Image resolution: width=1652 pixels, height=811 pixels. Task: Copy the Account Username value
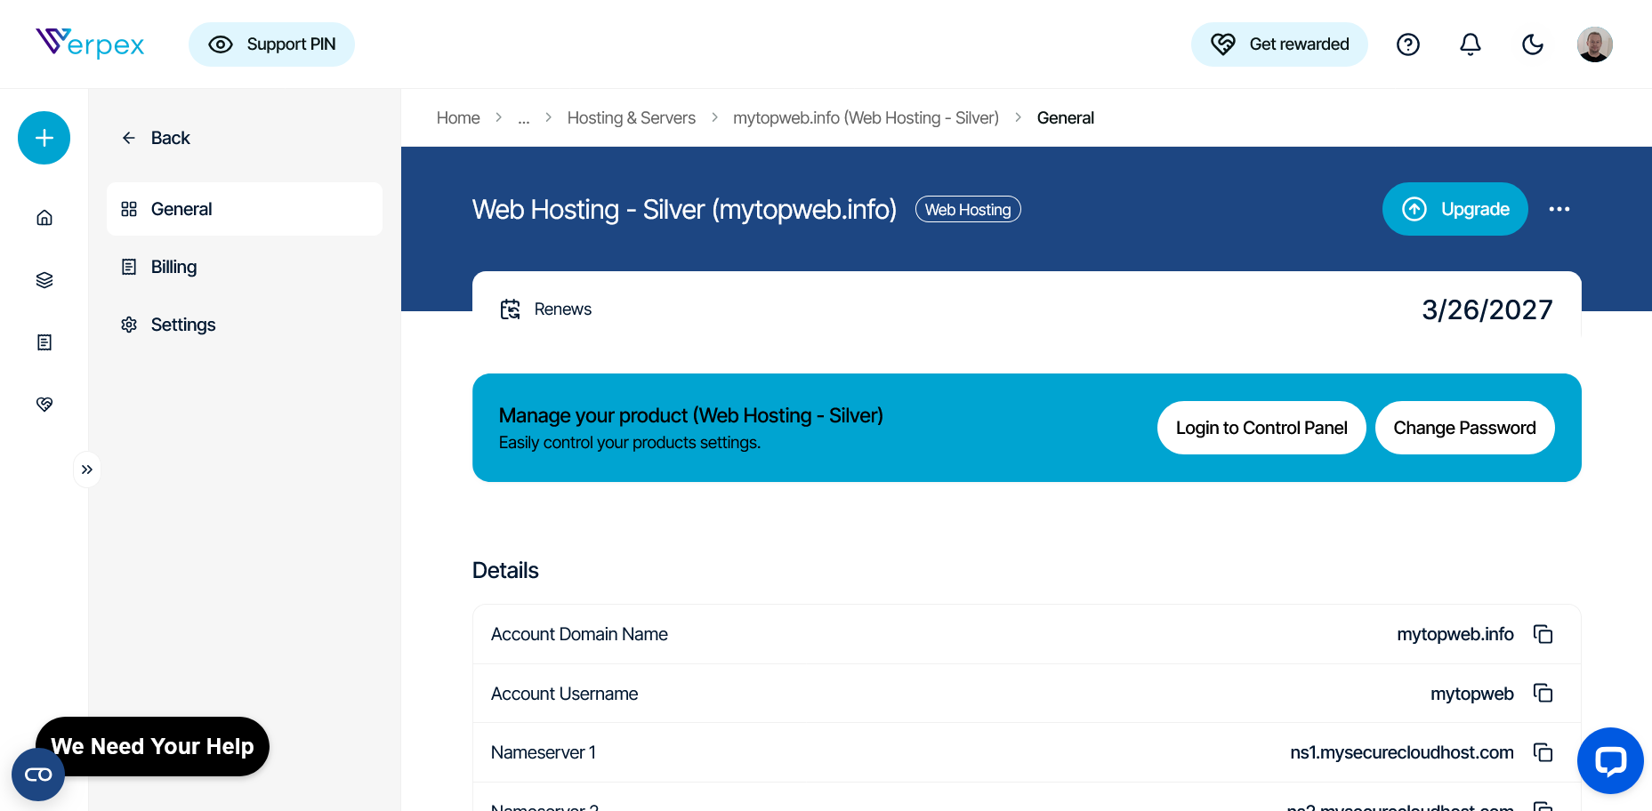[x=1543, y=693]
